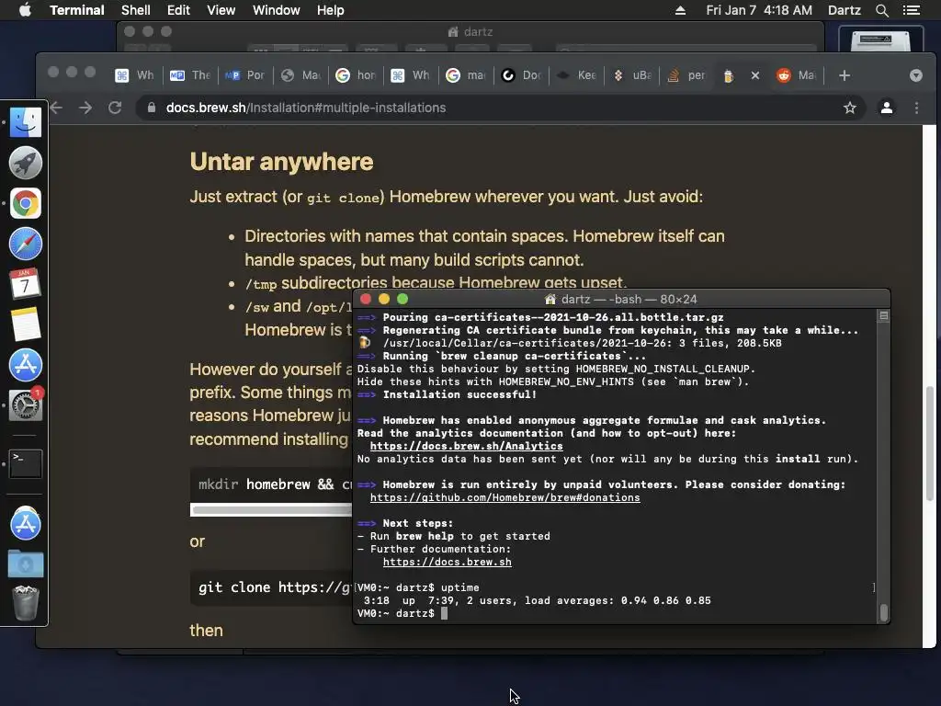Open App Store icon in the dock
The width and height of the screenshot is (941, 706).
pos(25,364)
